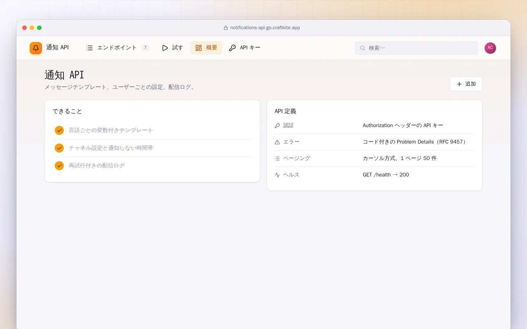Click the orange bell app logo
The width and height of the screenshot is (527, 329).
click(x=36, y=48)
